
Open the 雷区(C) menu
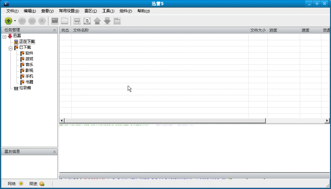[x=91, y=11]
